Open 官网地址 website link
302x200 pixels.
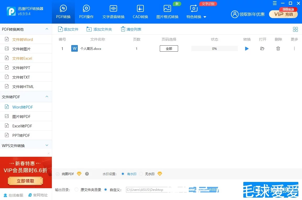click(38, 195)
